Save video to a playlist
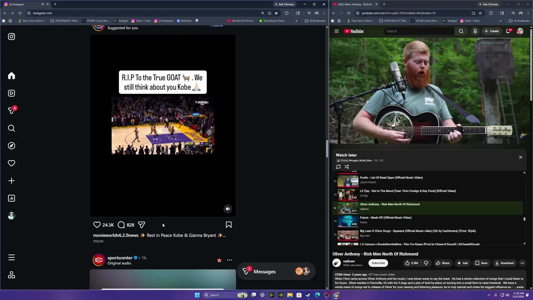The height and width of the screenshot is (300, 533). click(x=481, y=263)
